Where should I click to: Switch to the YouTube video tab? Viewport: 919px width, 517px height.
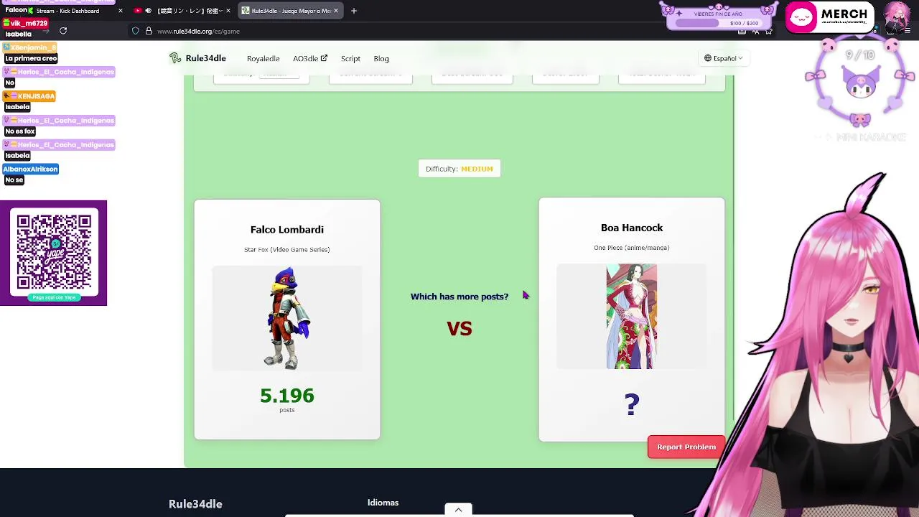click(x=183, y=11)
